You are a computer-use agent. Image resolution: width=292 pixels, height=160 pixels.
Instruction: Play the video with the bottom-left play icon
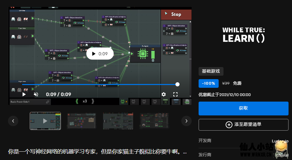(x=24, y=94)
